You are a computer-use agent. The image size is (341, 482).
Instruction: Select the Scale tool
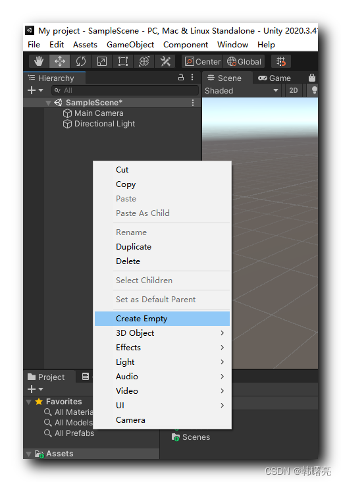pos(102,61)
